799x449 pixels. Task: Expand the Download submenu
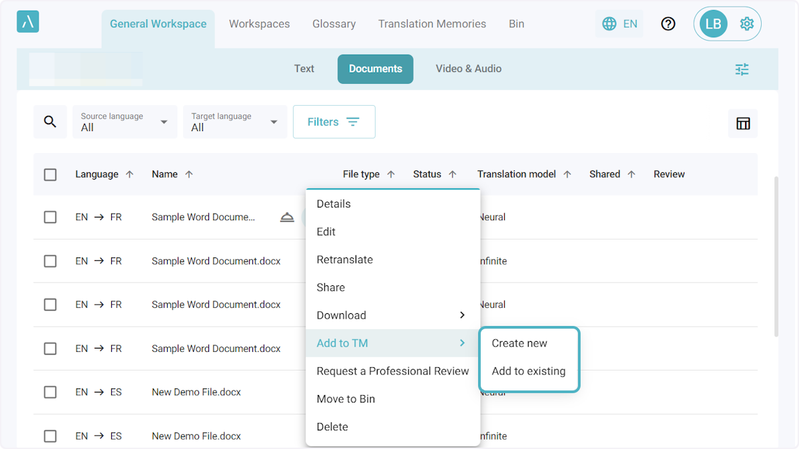(x=392, y=315)
